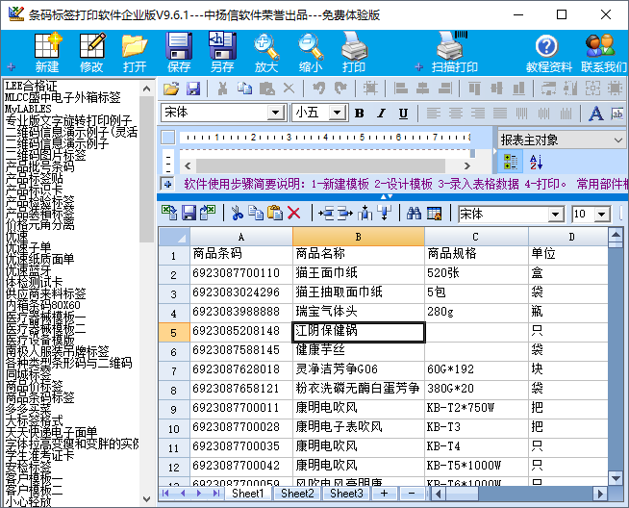Select template 商品价标签 in list

point(34,386)
